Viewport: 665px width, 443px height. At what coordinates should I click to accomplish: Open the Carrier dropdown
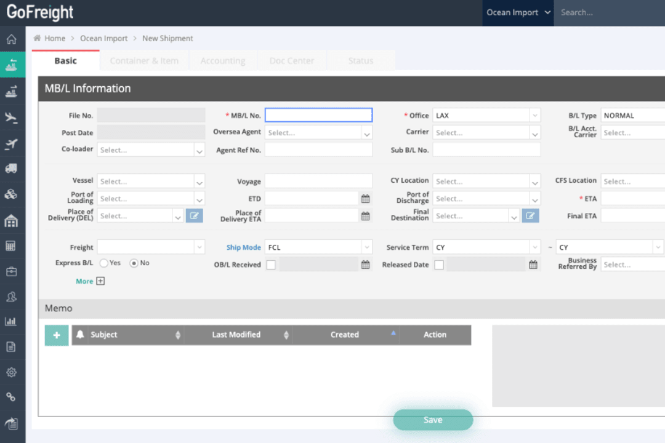[x=486, y=132]
